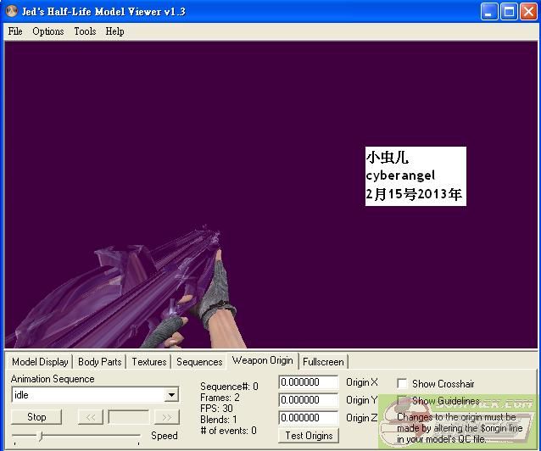Open the File menu
This screenshot has width=541, height=451.
coord(15,31)
